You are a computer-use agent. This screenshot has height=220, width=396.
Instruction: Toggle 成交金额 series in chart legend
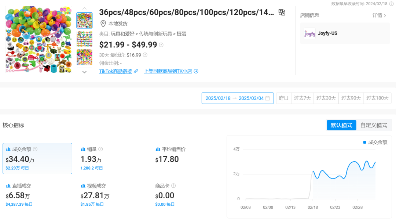coord(375,143)
